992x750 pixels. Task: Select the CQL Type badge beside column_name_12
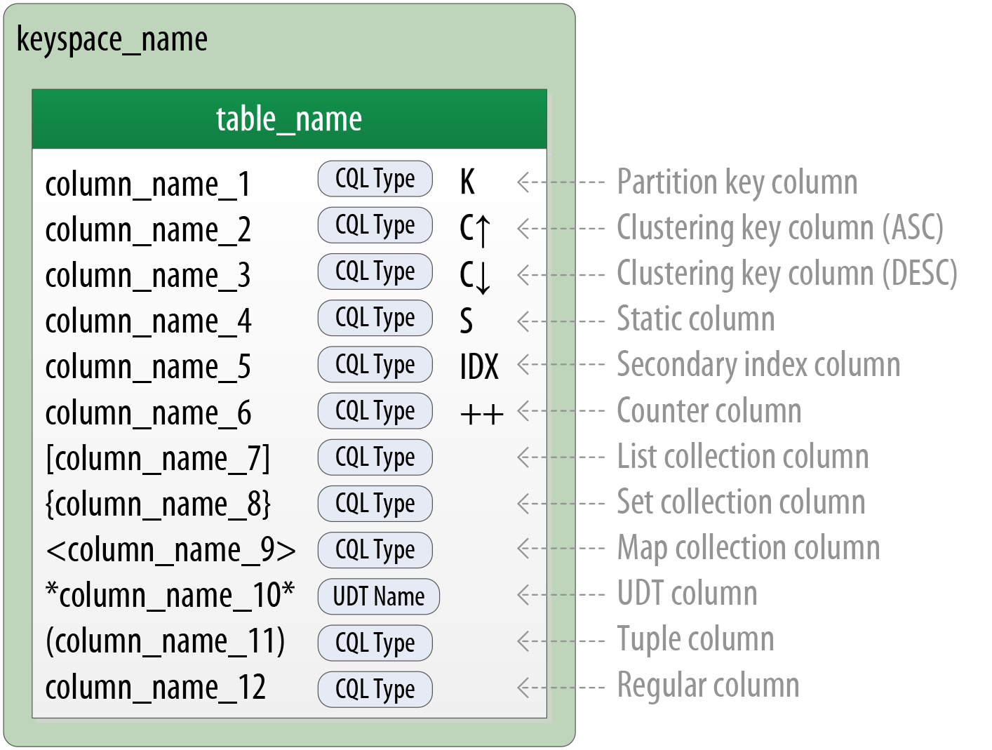tap(375, 689)
